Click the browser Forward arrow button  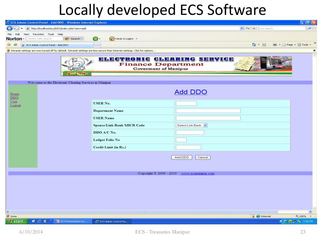17,28
